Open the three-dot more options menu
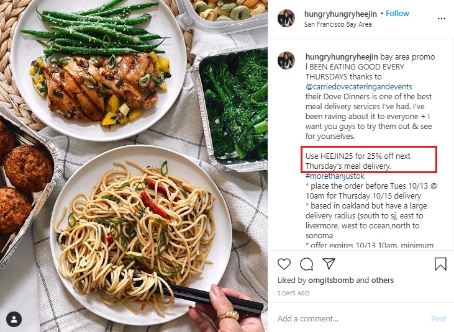 tap(441, 19)
